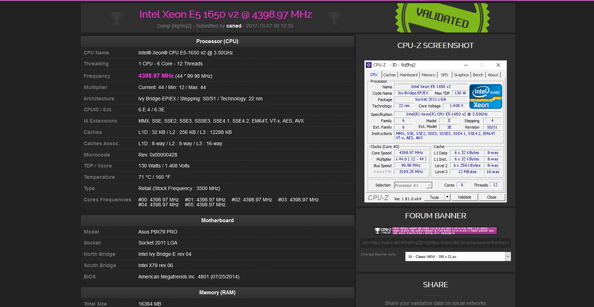Click '1 CPU - 6 Core - 12 Threads'

coord(171,64)
